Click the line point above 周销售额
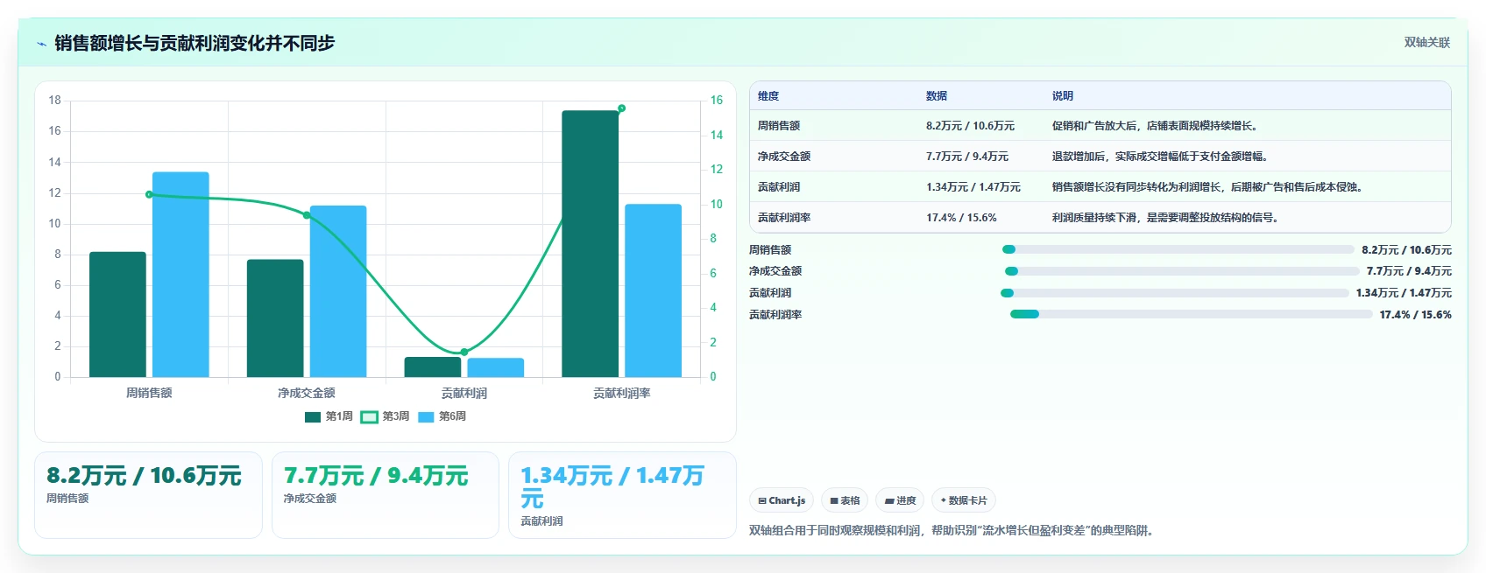Image resolution: width=1486 pixels, height=573 pixels. coord(149,194)
